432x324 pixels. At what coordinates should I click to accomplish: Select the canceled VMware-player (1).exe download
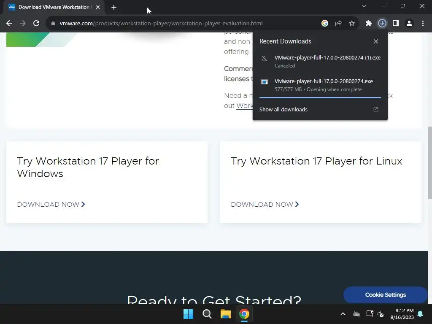pos(320,62)
